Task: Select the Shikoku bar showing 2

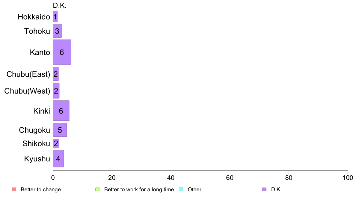Action: [x=56, y=143]
